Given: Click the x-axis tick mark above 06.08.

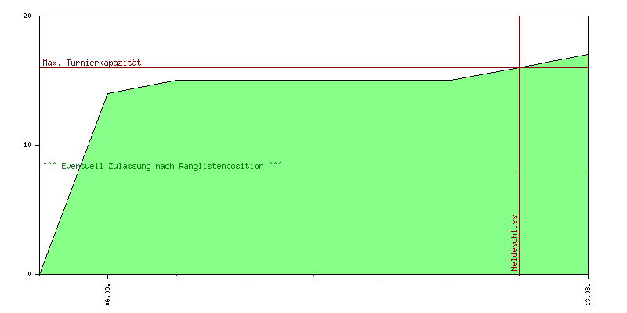Looking at the screenshot, I should pos(108,275).
